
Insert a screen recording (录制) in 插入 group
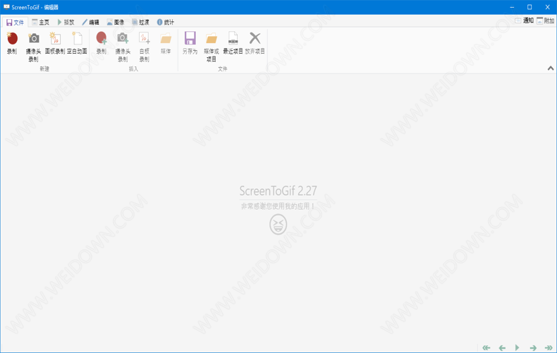pos(102,43)
